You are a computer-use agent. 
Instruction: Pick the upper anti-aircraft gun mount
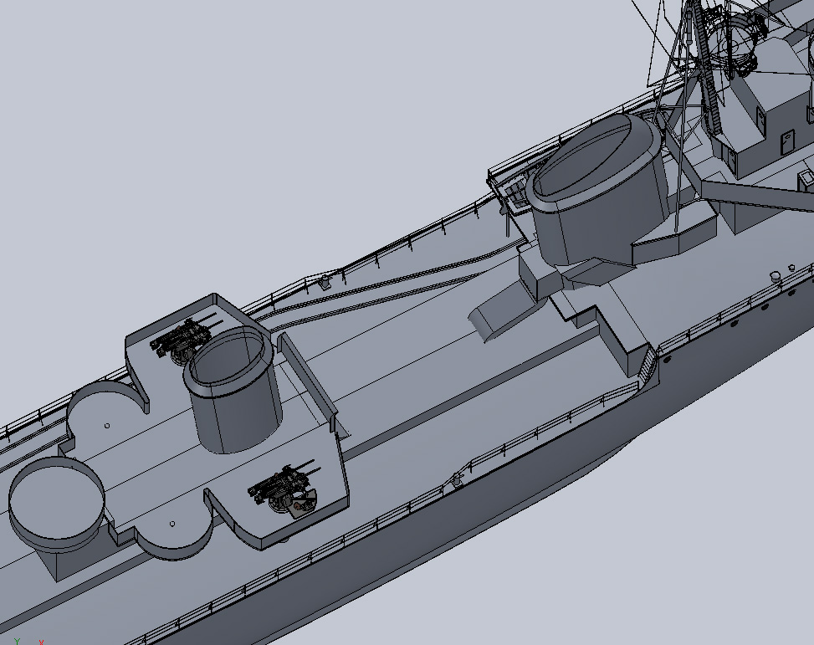coord(182,340)
